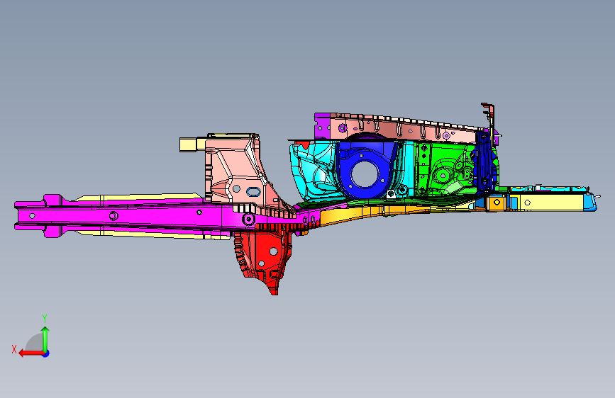Select the light blue end cap at far right
615x398 pixels.
click(x=590, y=202)
